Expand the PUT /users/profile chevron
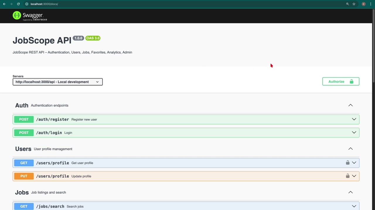Image resolution: width=375 pixels, height=210 pixels. tap(354, 176)
